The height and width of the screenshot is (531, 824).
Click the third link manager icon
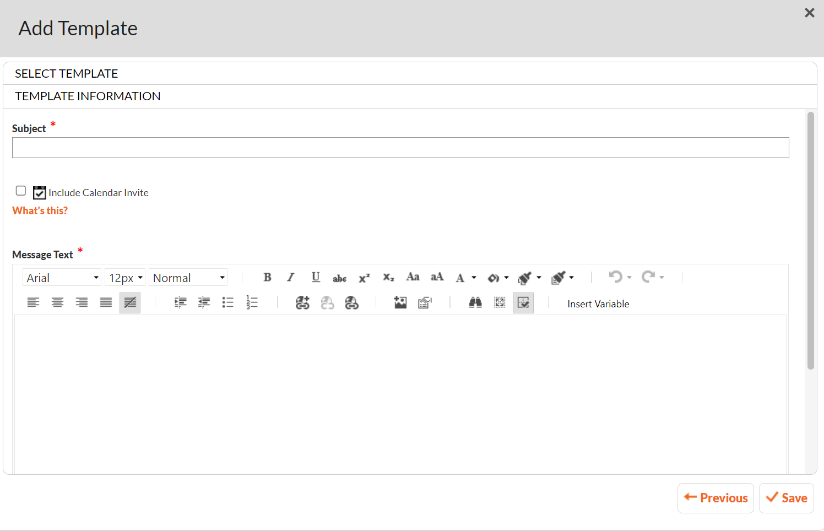(x=351, y=302)
